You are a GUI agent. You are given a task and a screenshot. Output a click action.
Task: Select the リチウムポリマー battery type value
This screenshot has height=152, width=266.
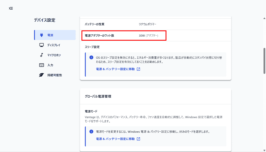(147, 24)
